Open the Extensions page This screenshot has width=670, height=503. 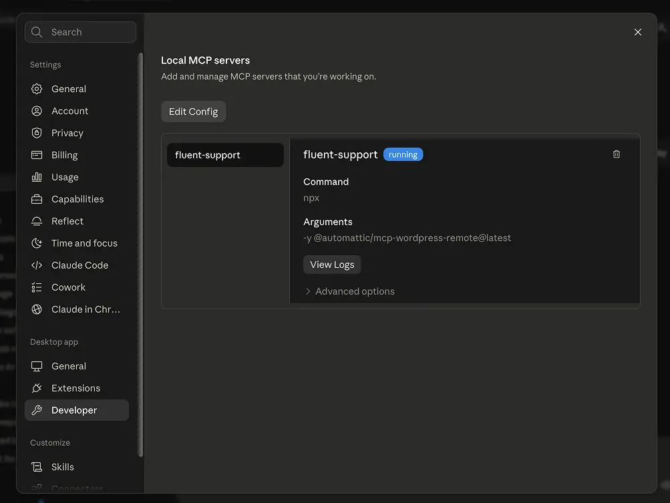coord(77,388)
